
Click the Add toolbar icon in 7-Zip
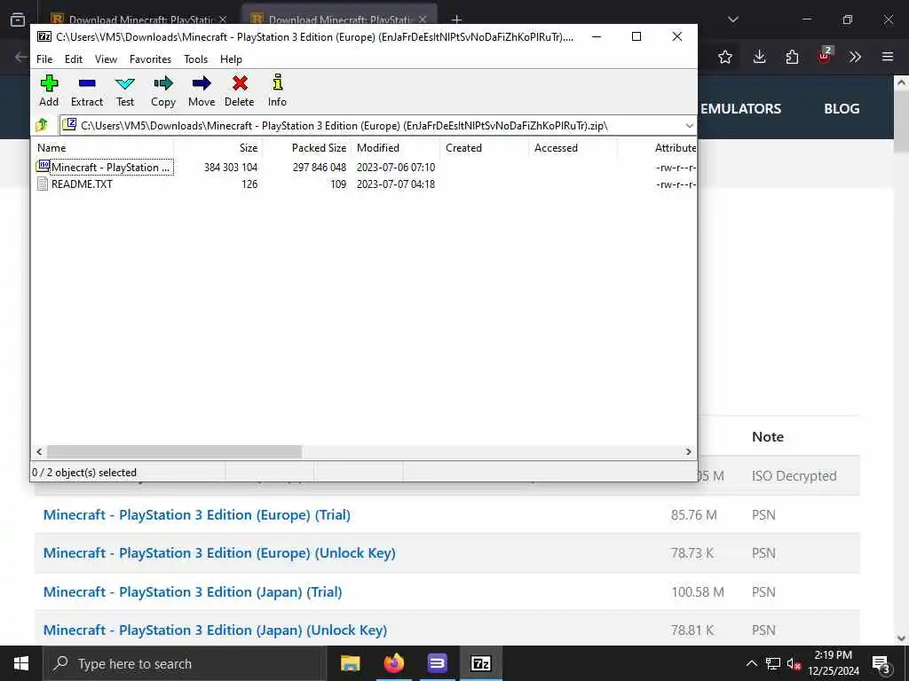pyautogui.click(x=49, y=83)
